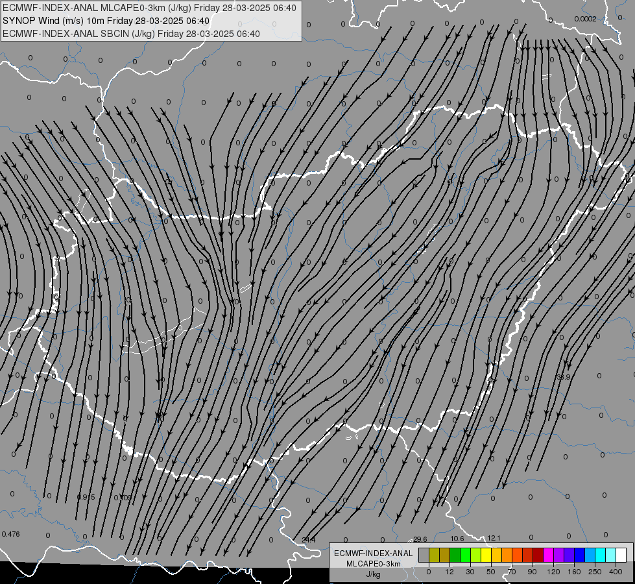Image resolution: width=635 pixels, height=584 pixels.
Task: Click the map value 0.476
Action: pyautogui.click(x=10, y=534)
